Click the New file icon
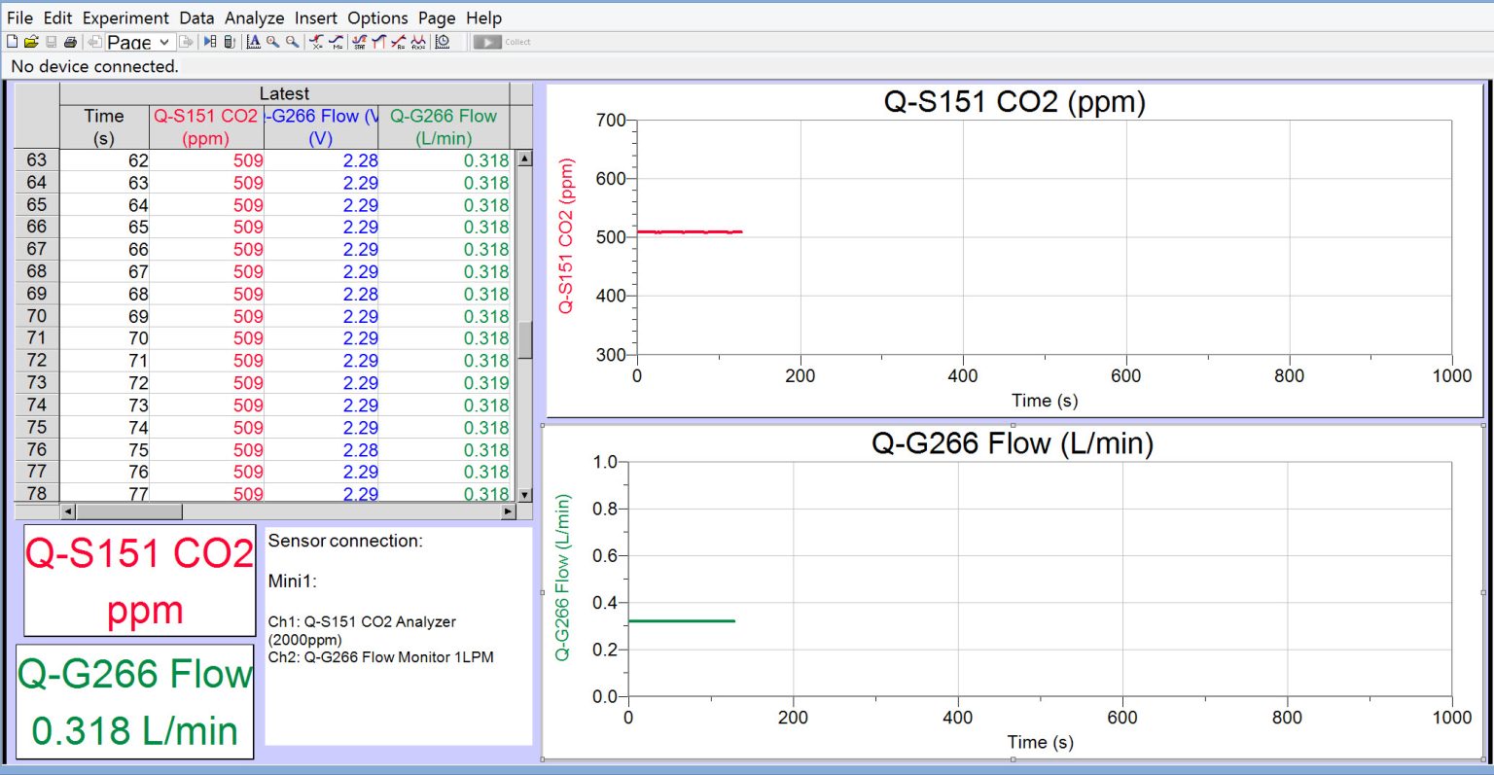This screenshot has width=1494, height=775. pyautogui.click(x=12, y=42)
